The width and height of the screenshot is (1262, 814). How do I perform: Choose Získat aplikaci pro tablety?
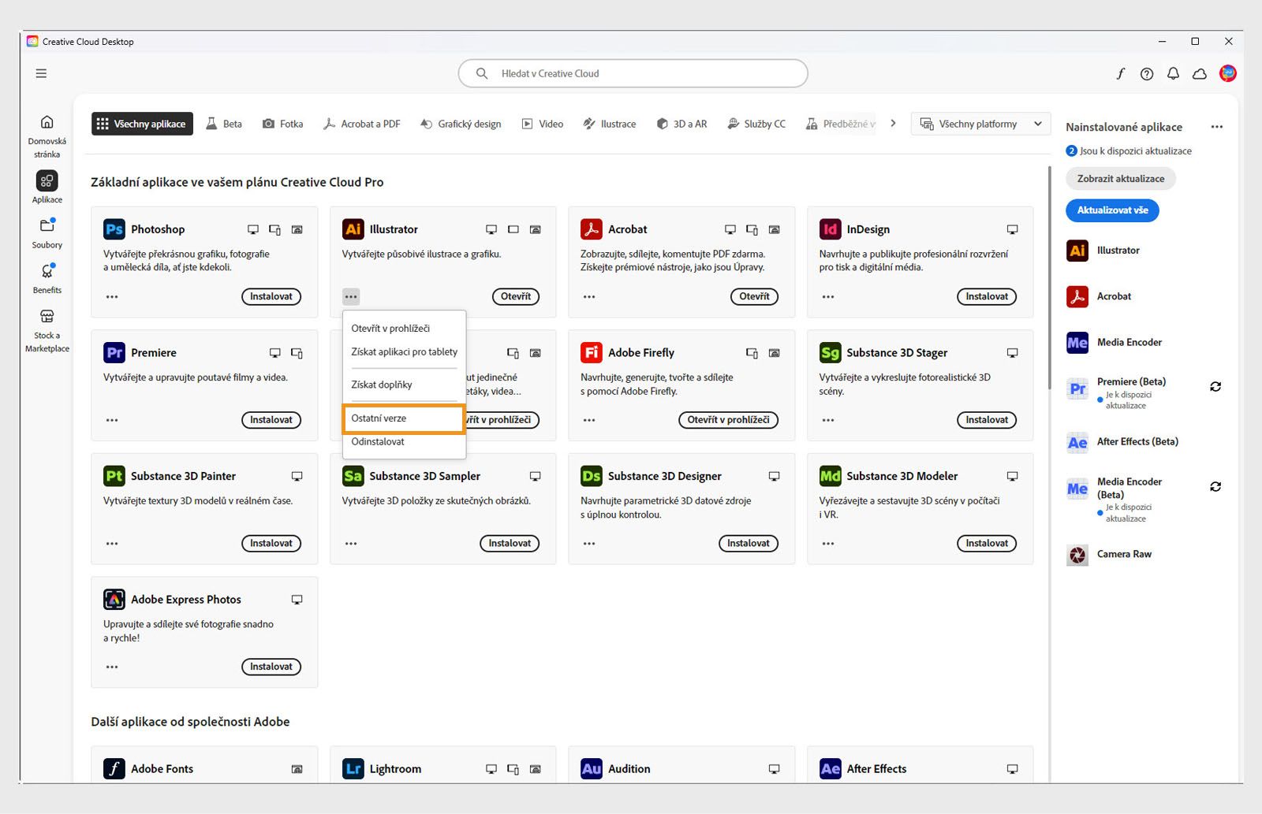pyautogui.click(x=404, y=352)
